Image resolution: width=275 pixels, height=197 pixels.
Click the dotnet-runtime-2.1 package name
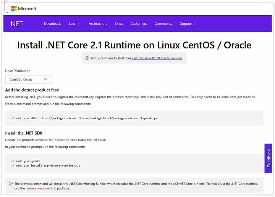[41, 189]
